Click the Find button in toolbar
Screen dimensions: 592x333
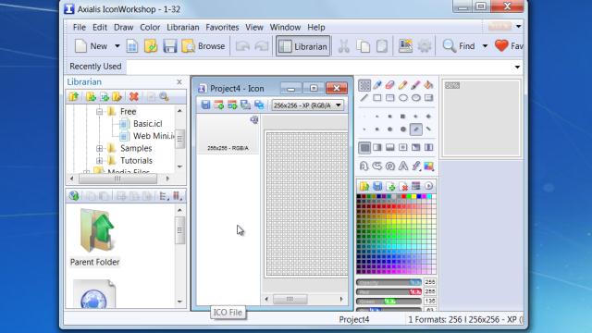pos(459,46)
